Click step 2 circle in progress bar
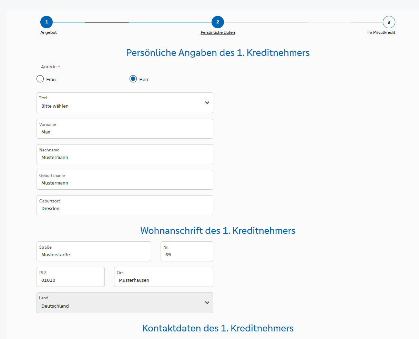The width and height of the screenshot is (419, 339). 218,22
